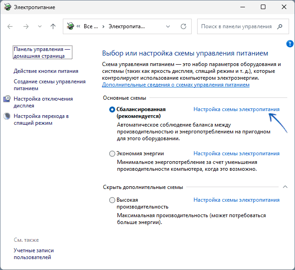This screenshot has width=295, height=270.
Task: Click the Все ... breadcrumb segment
Action: pyautogui.click(x=91, y=26)
